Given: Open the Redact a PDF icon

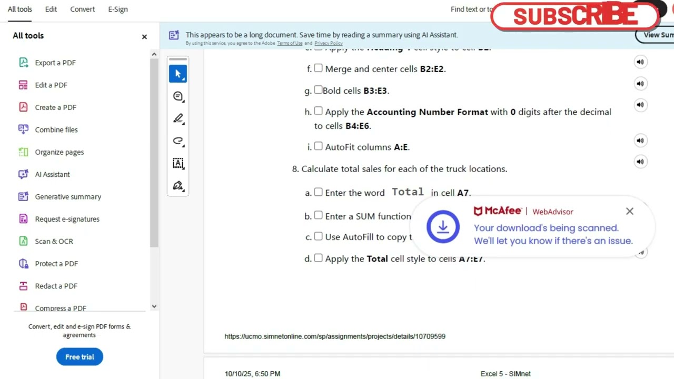Looking at the screenshot, I should (x=23, y=286).
